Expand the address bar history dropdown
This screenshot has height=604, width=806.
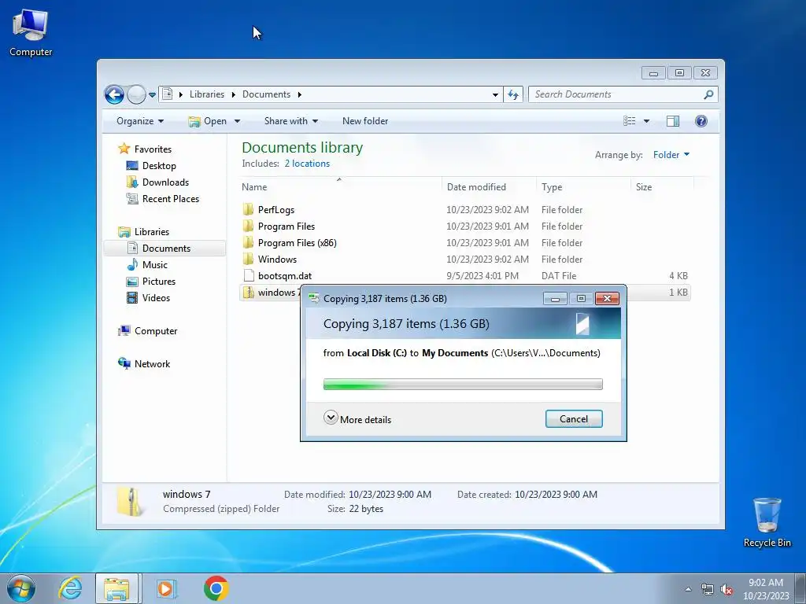click(495, 94)
